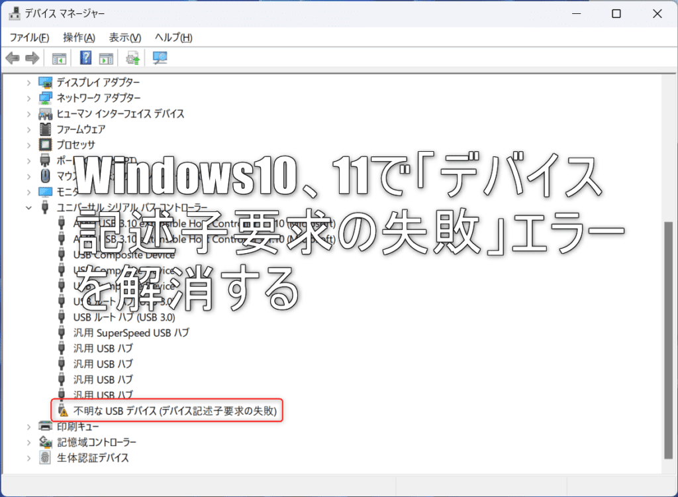Open the 操作(A) menu
Image resolution: width=678 pixels, height=497 pixels.
pyautogui.click(x=79, y=38)
